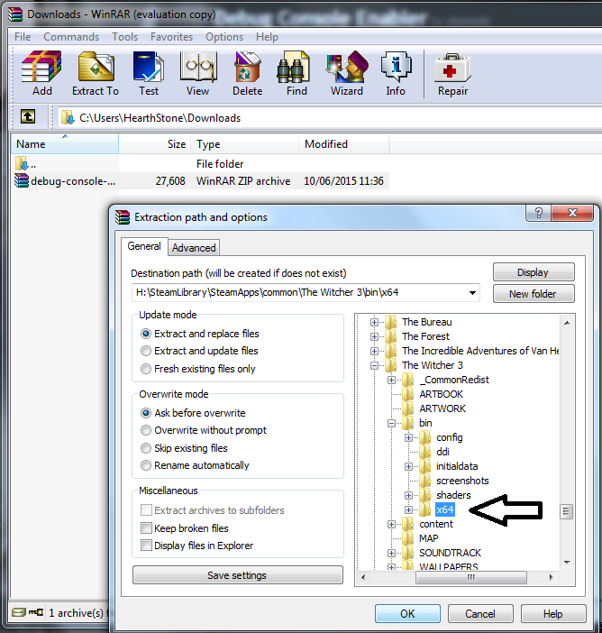Select Fresh existing files only option
602x633 pixels.
click(146, 369)
